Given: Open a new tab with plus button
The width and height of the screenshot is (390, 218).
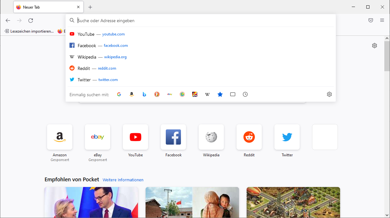Looking at the screenshot, I should (90, 7).
